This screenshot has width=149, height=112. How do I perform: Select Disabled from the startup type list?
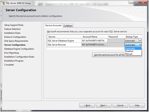tap(129, 51)
